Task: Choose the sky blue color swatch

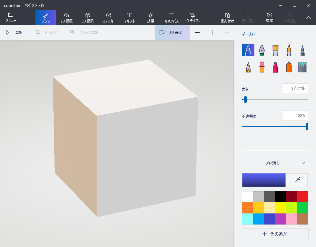Action: point(258,219)
